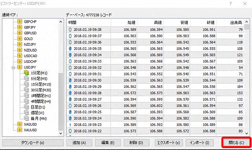
Task: Click the 毎月(MN) timeframe database icon
Action: 26,118
